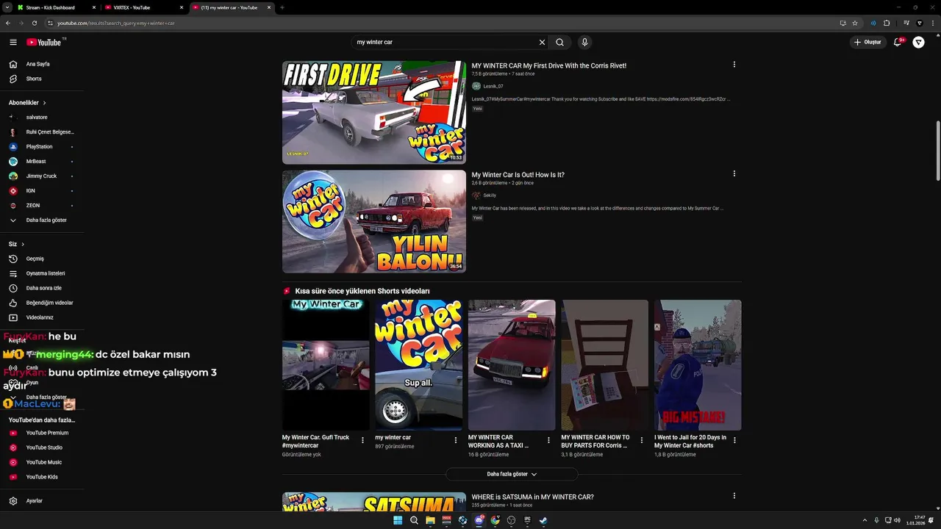The image size is (941, 529).
Task: Open options for Gufi Truck short
Action: (362, 440)
